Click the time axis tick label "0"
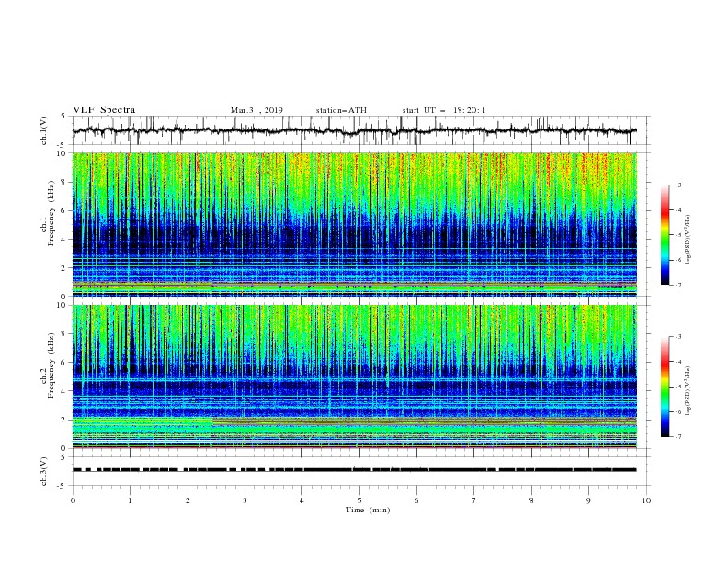 (x=73, y=500)
